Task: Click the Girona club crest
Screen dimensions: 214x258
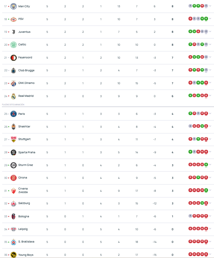Action: [x=14, y=178]
